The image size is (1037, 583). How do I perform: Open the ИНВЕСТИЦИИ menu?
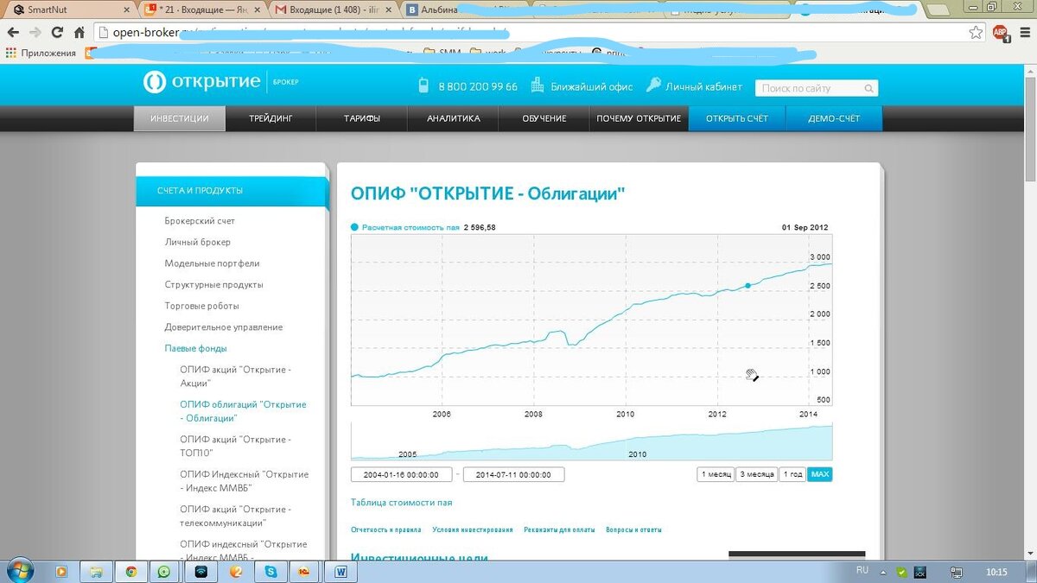point(180,118)
